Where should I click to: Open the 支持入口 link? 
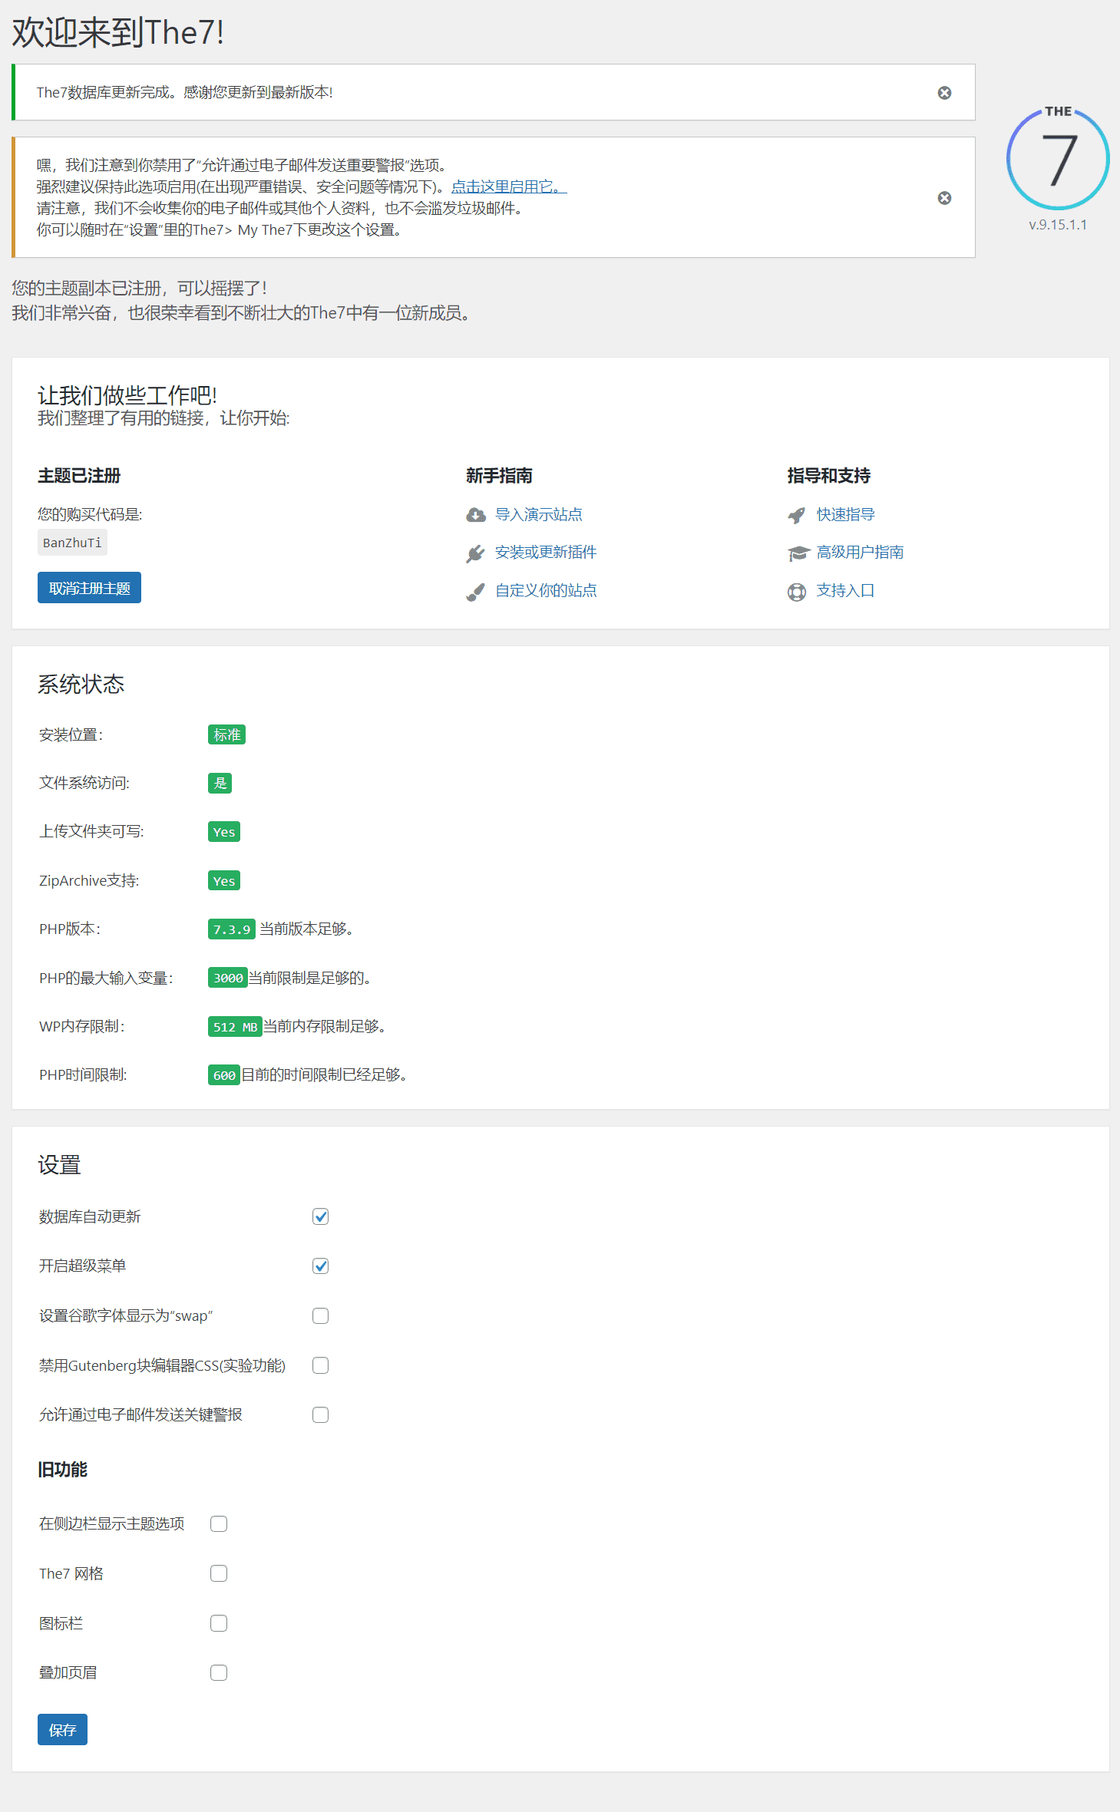pyautogui.click(x=846, y=590)
